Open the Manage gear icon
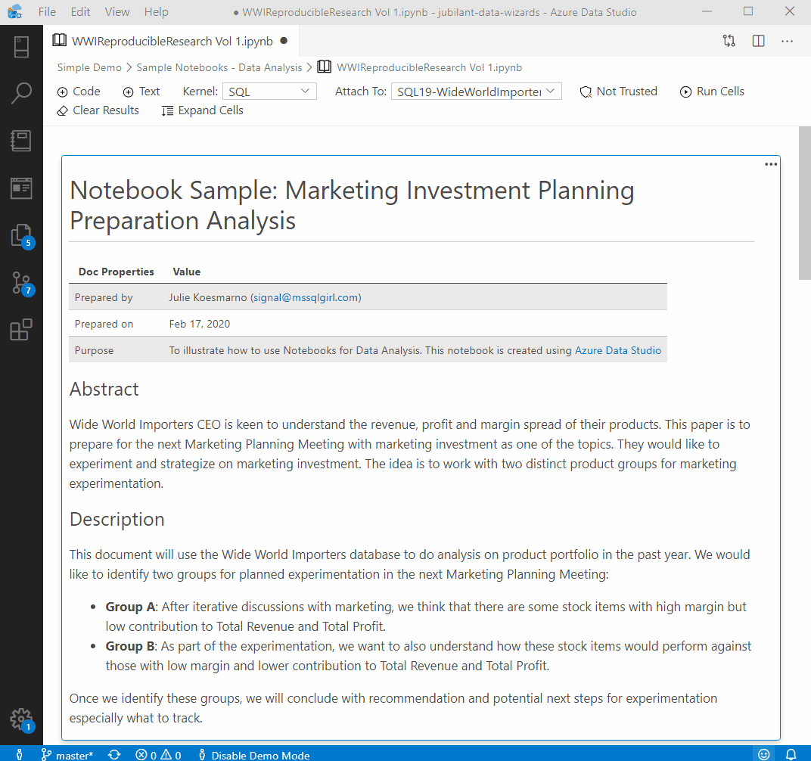 [22, 719]
